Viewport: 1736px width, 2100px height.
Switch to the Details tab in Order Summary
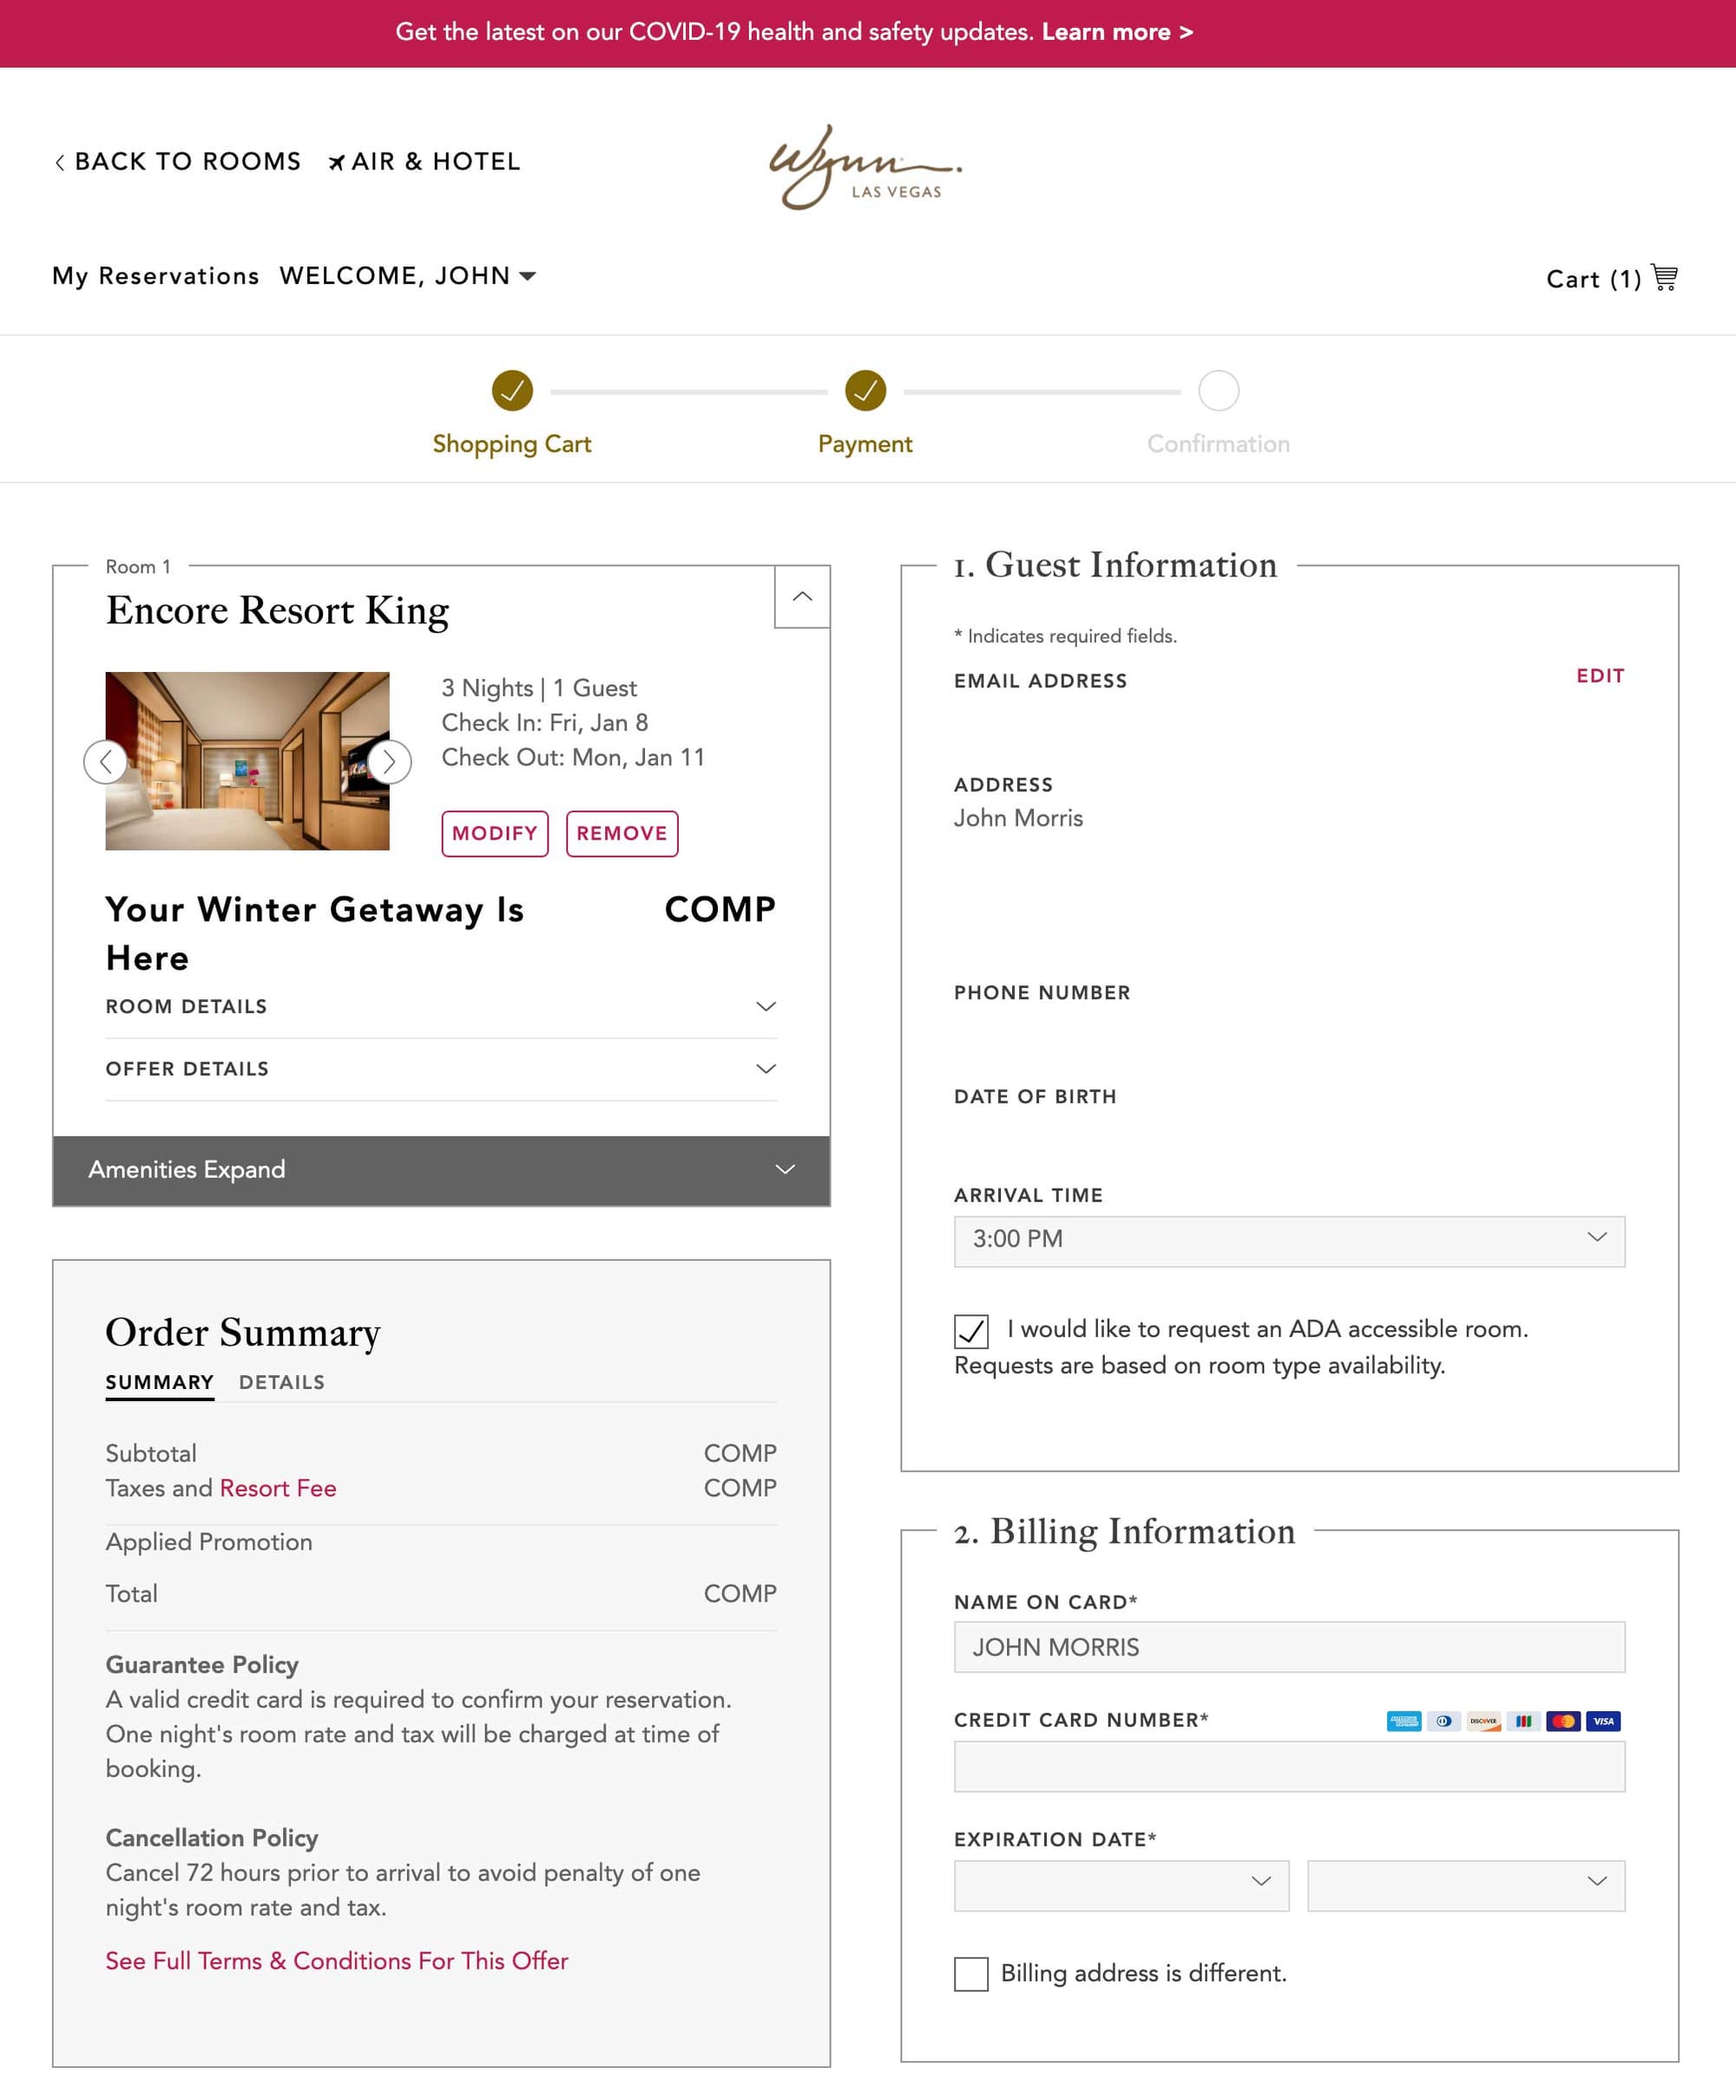point(283,1381)
